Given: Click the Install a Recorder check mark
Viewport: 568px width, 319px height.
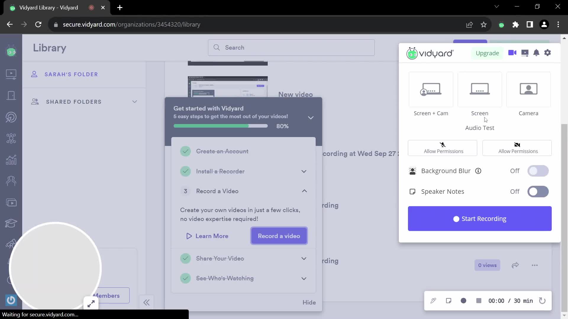Looking at the screenshot, I should coord(185,171).
